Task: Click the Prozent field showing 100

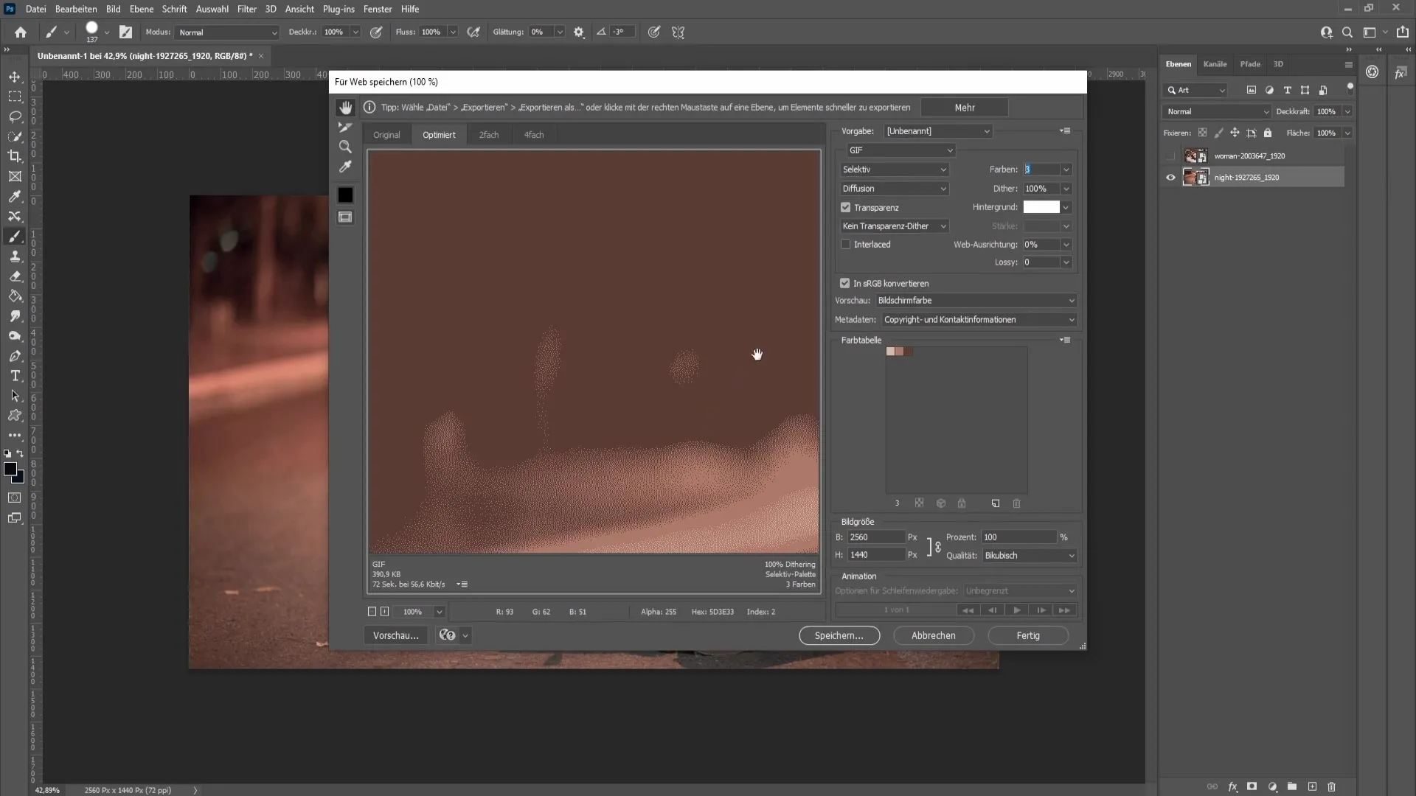Action: 1018,537
